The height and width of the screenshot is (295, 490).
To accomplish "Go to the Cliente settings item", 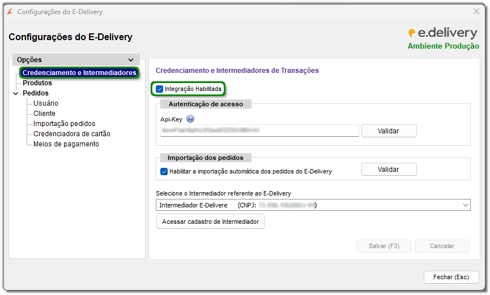I will coord(45,114).
